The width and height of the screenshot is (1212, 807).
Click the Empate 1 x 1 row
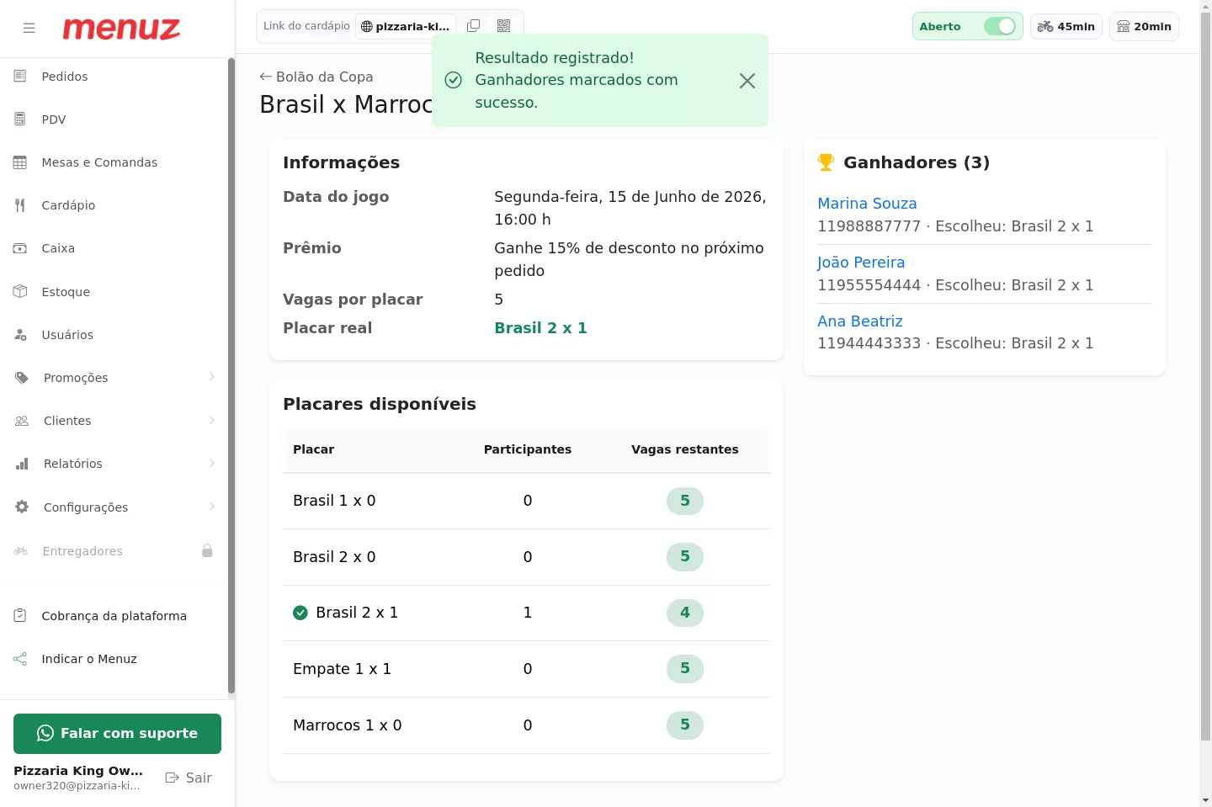coord(526,669)
